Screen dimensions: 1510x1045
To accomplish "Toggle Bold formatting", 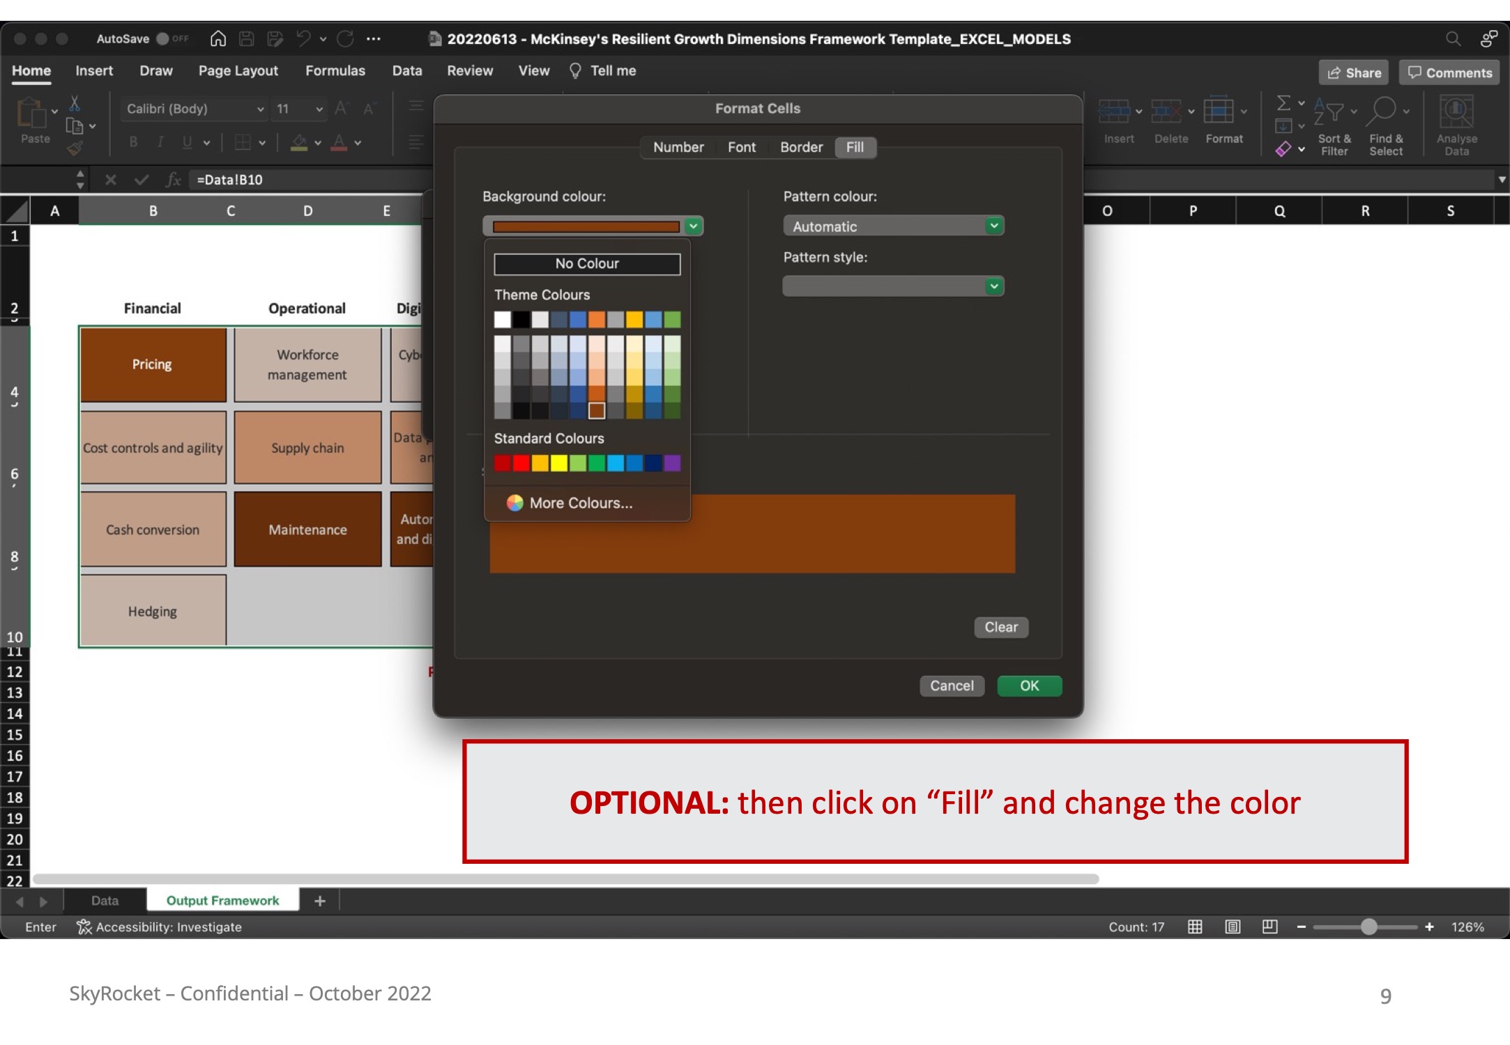I will coord(133,143).
